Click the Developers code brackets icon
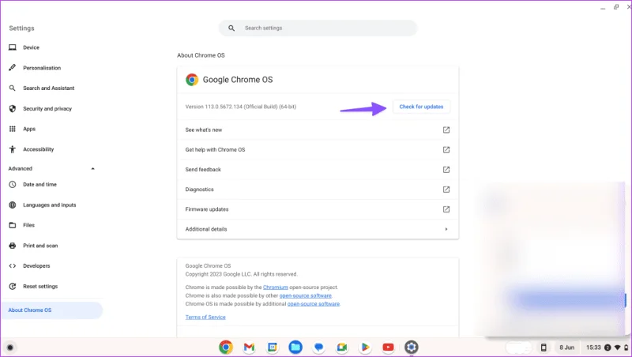The height and width of the screenshot is (357, 632). [x=13, y=265]
